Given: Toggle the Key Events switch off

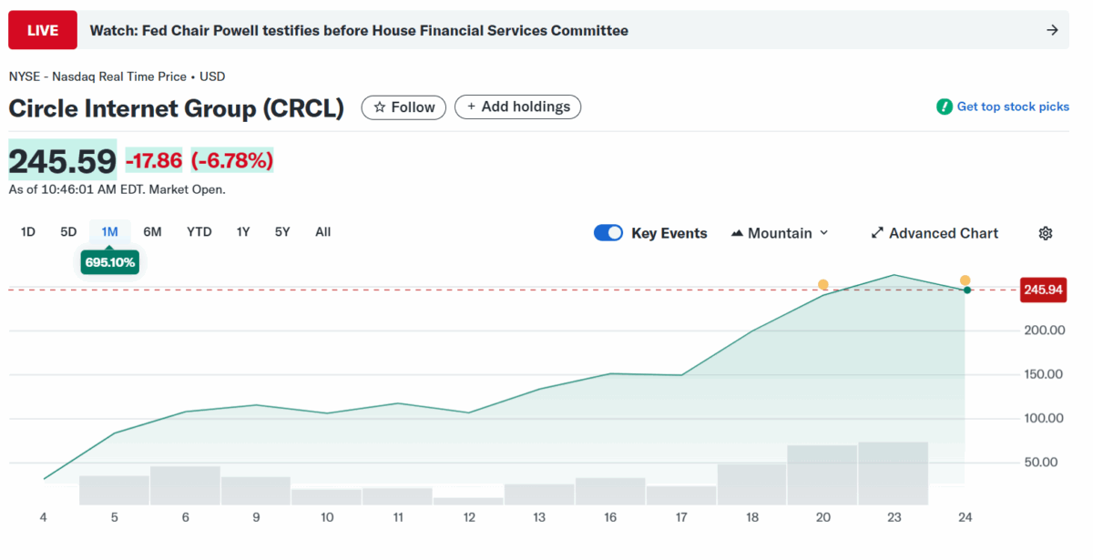Looking at the screenshot, I should click(x=608, y=233).
